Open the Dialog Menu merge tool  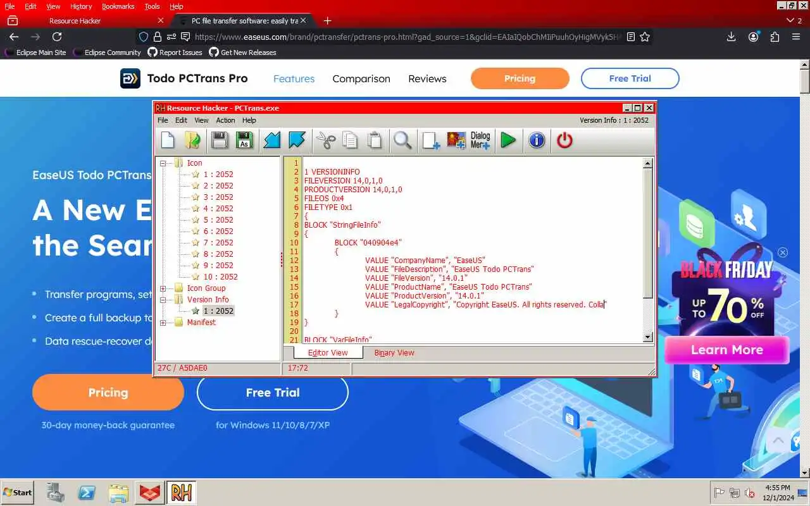pyautogui.click(x=480, y=140)
